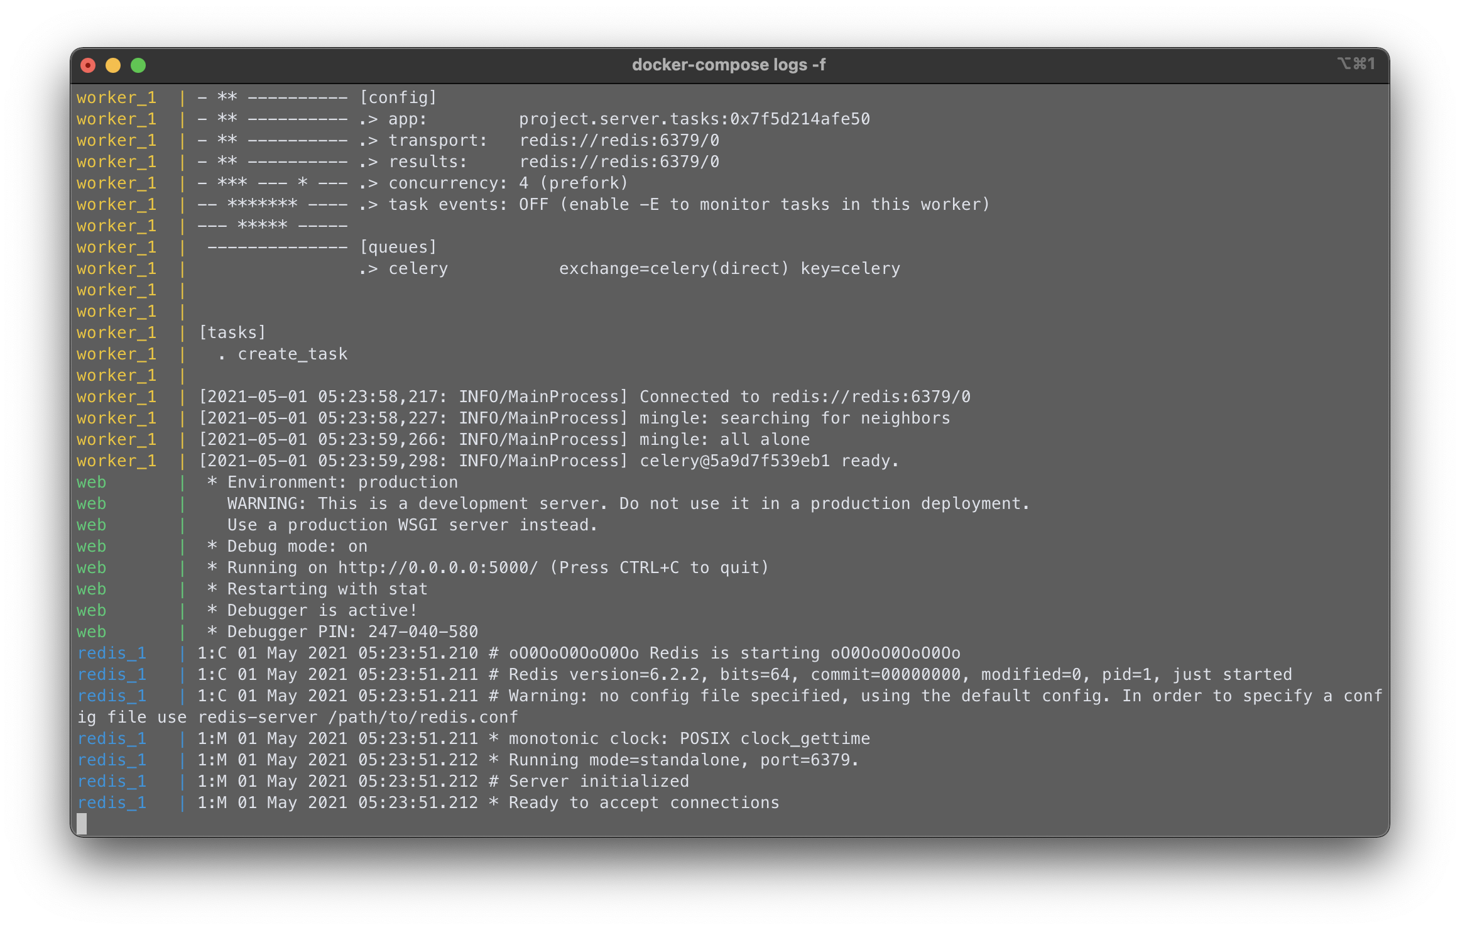Click 'project.server.tasks:0x7f5d214afe50' app value
The width and height of the screenshot is (1460, 930).
click(694, 119)
